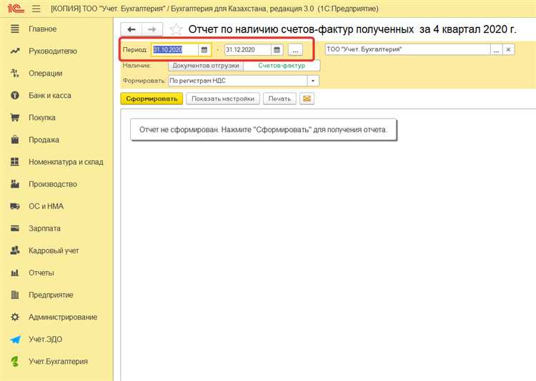The image size is (536, 381).
Task: Click the Главное section icon
Action: (x=15, y=29)
